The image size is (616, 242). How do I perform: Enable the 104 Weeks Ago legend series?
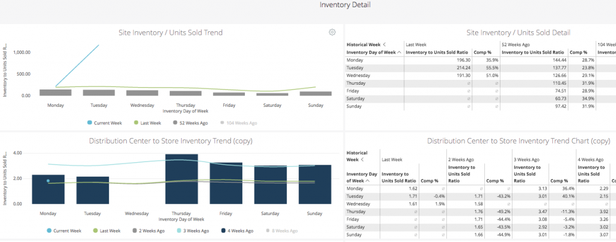(238, 123)
